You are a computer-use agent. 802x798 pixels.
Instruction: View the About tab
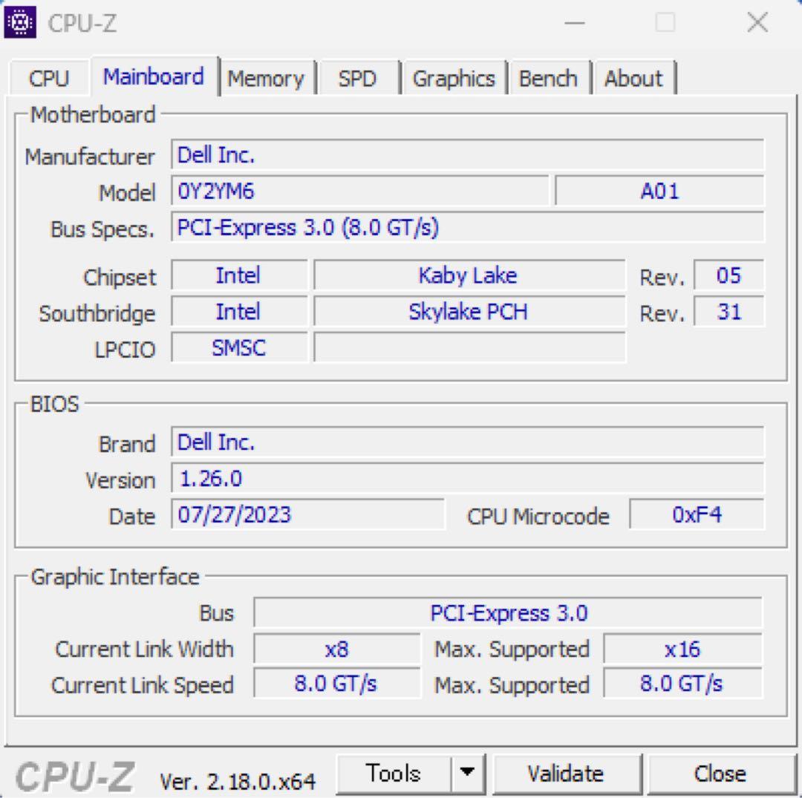633,78
